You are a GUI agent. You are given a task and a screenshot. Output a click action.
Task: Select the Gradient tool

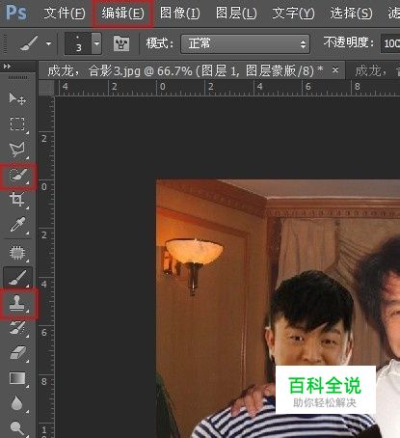[17, 378]
